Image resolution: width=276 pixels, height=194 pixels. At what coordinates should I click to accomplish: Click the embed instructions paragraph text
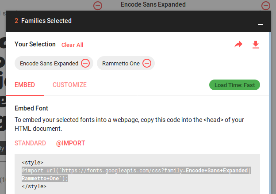pos(129,124)
